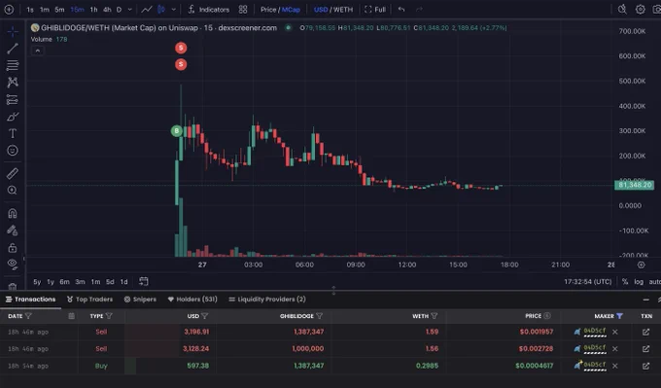
Task: Open chart settings gear in toolbar
Action: [641, 10]
